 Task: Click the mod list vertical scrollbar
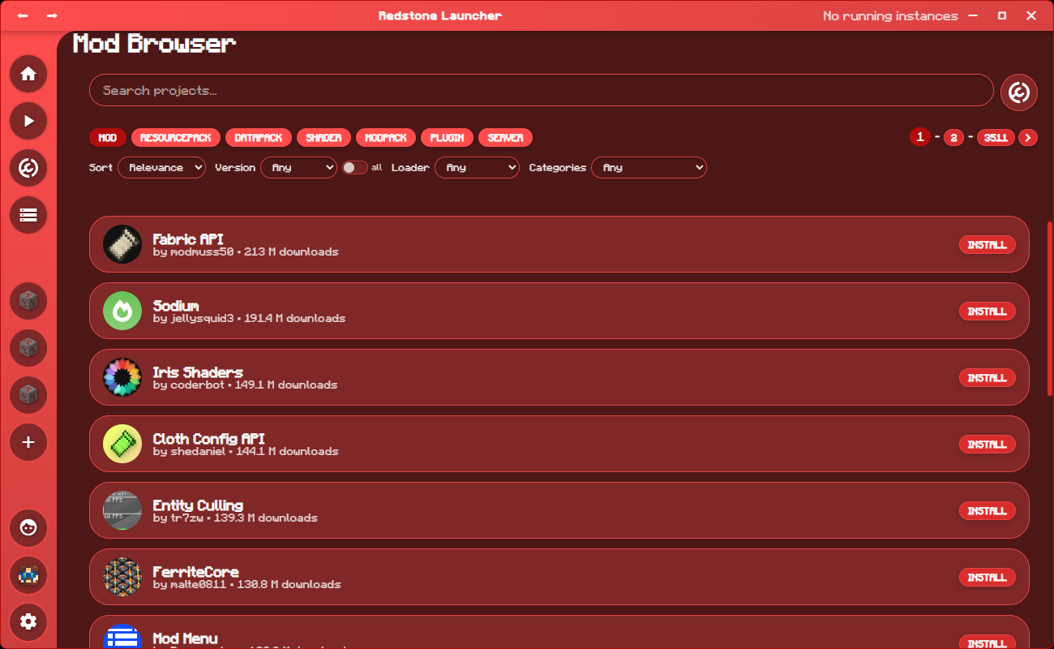click(x=1052, y=308)
